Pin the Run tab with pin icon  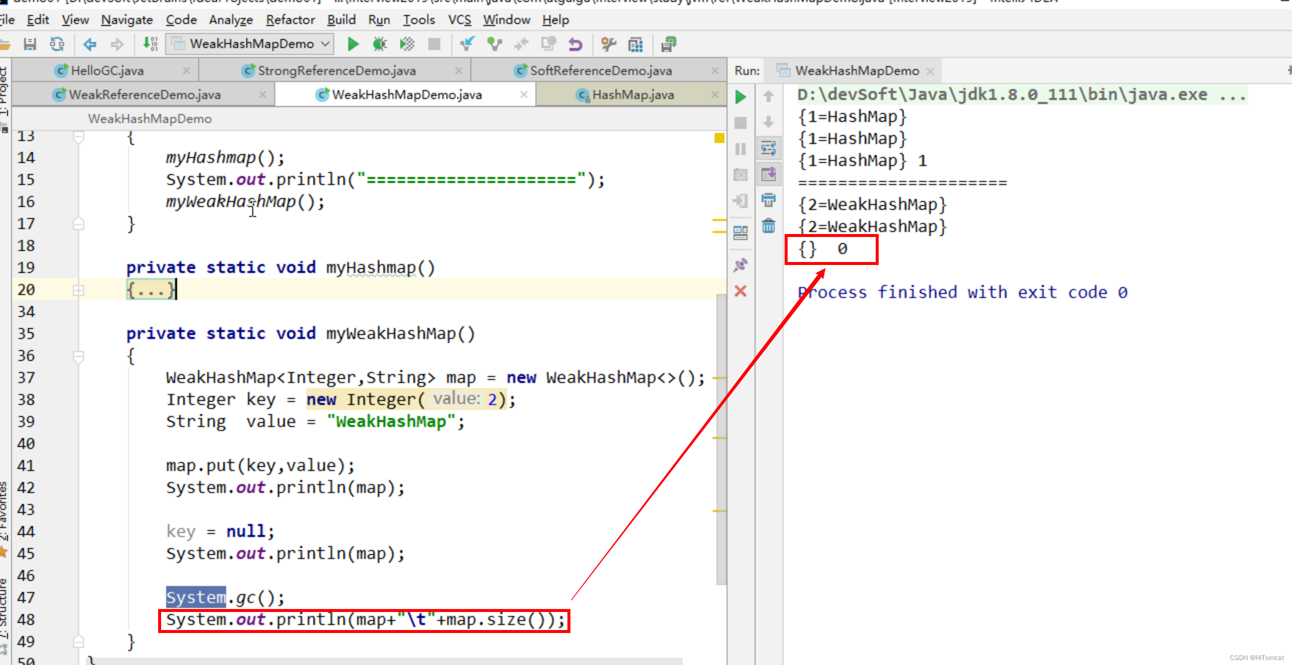pyautogui.click(x=740, y=265)
